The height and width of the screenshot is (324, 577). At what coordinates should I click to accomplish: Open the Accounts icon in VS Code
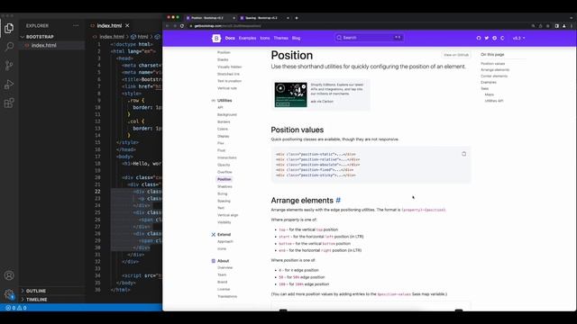tap(9, 275)
